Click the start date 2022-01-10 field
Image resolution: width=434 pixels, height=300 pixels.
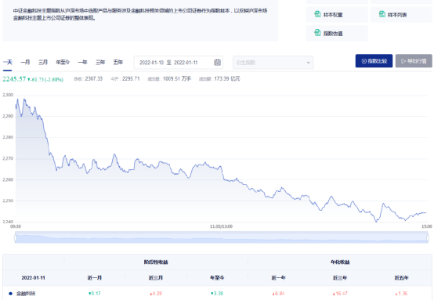pos(151,63)
